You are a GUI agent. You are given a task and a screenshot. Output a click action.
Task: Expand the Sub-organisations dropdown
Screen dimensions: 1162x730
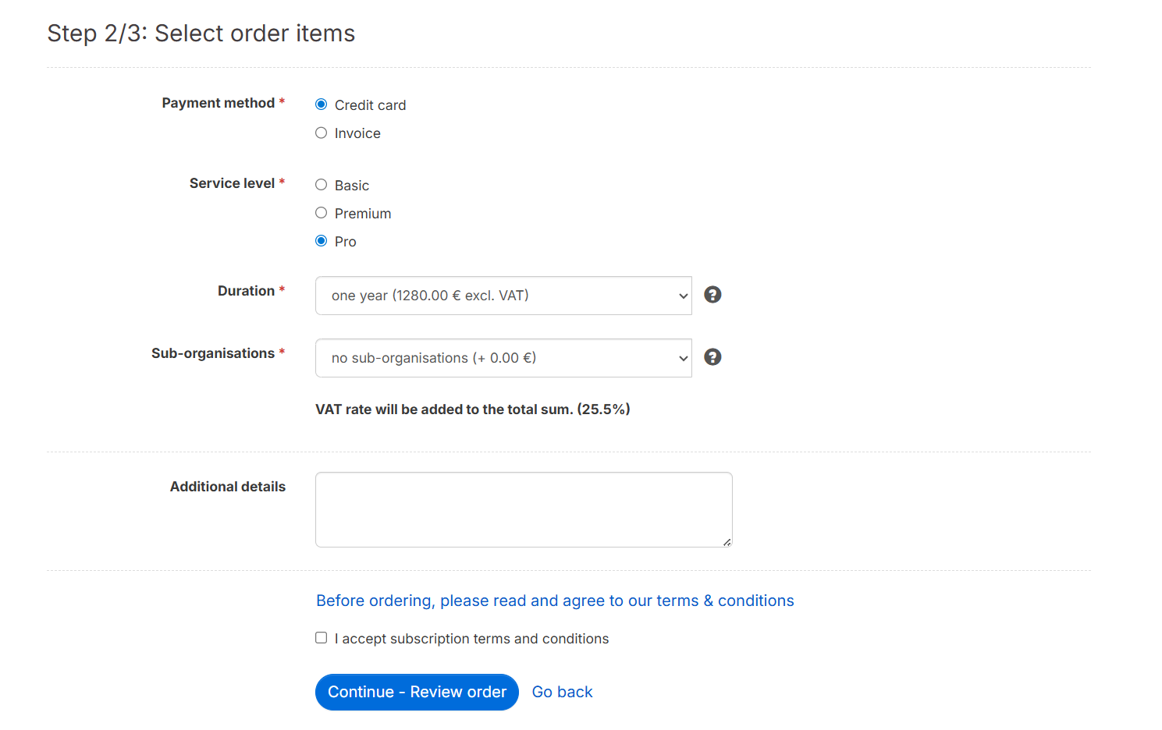point(503,358)
